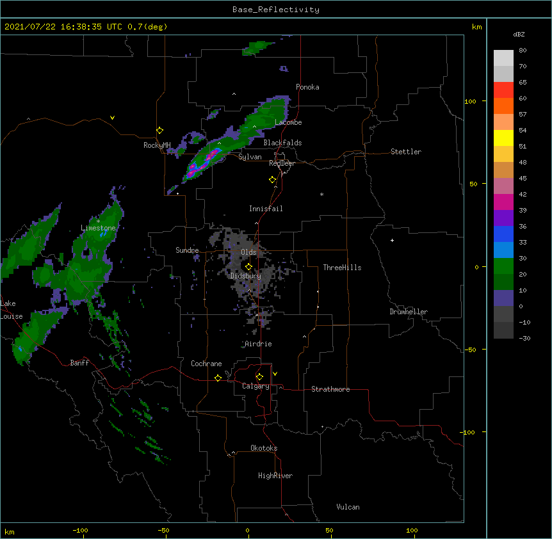Click the dBZ legend heading
The width and height of the screenshot is (552, 539).
(x=519, y=34)
